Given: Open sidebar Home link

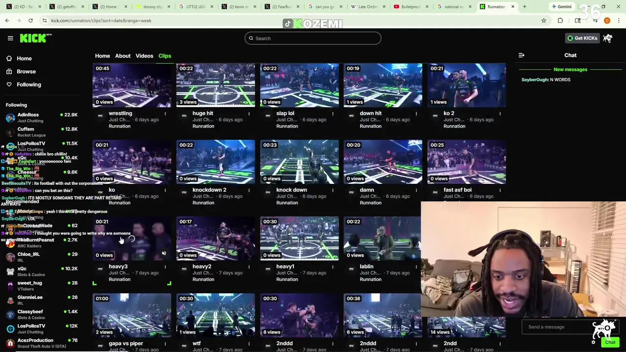Looking at the screenshot, I should tap(24, 58).
